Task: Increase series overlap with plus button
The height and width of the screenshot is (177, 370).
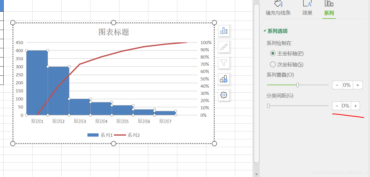Action: coord(358,85)
